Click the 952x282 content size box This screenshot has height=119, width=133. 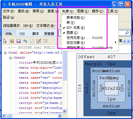coord(111,88)
